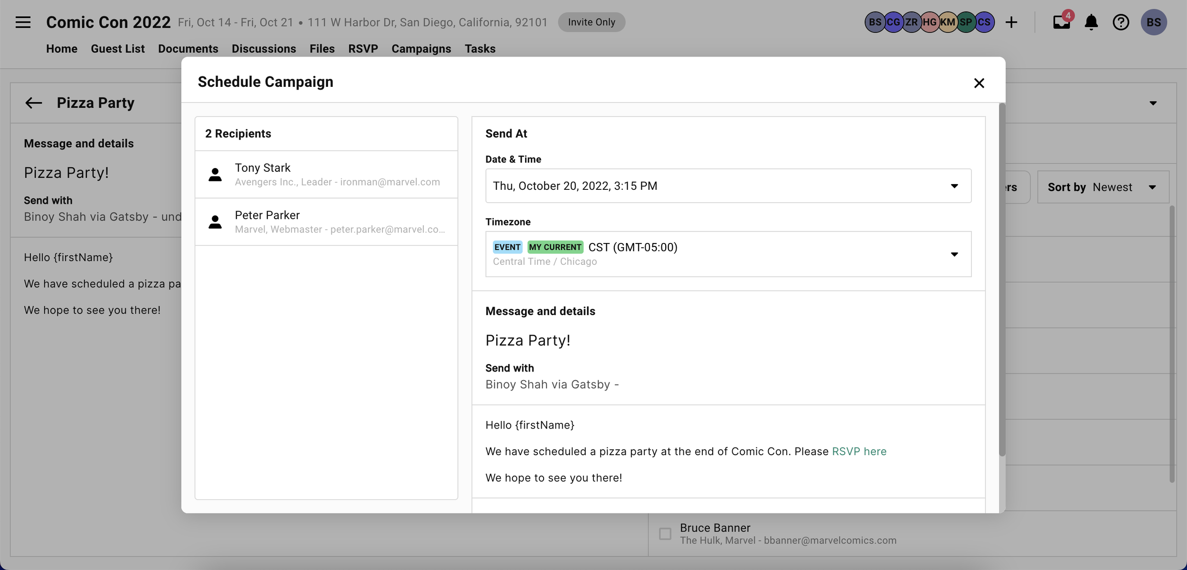Switch to the Campaigns tab
Screen dimensions: 1187x570
click(421, 49)
